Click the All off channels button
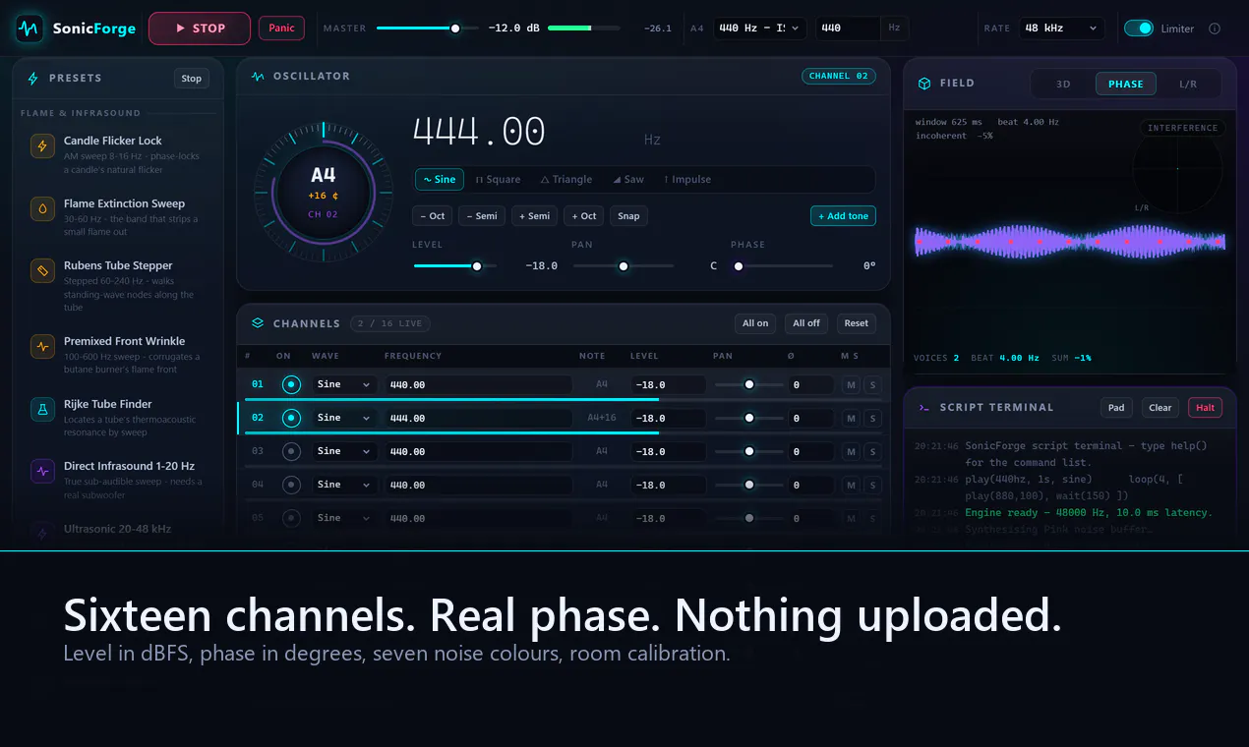 [806, 323]
